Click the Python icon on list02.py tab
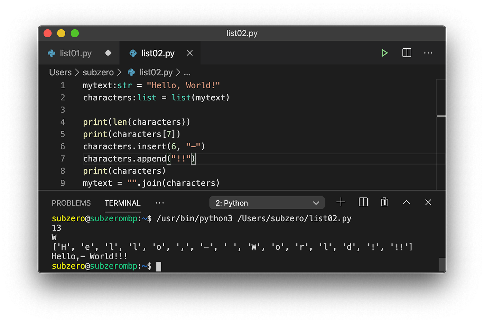The height and width of the screenshot is (323, 484). tap(133, 53)
